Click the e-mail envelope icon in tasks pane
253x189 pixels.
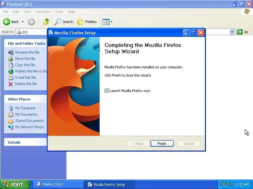11,77
